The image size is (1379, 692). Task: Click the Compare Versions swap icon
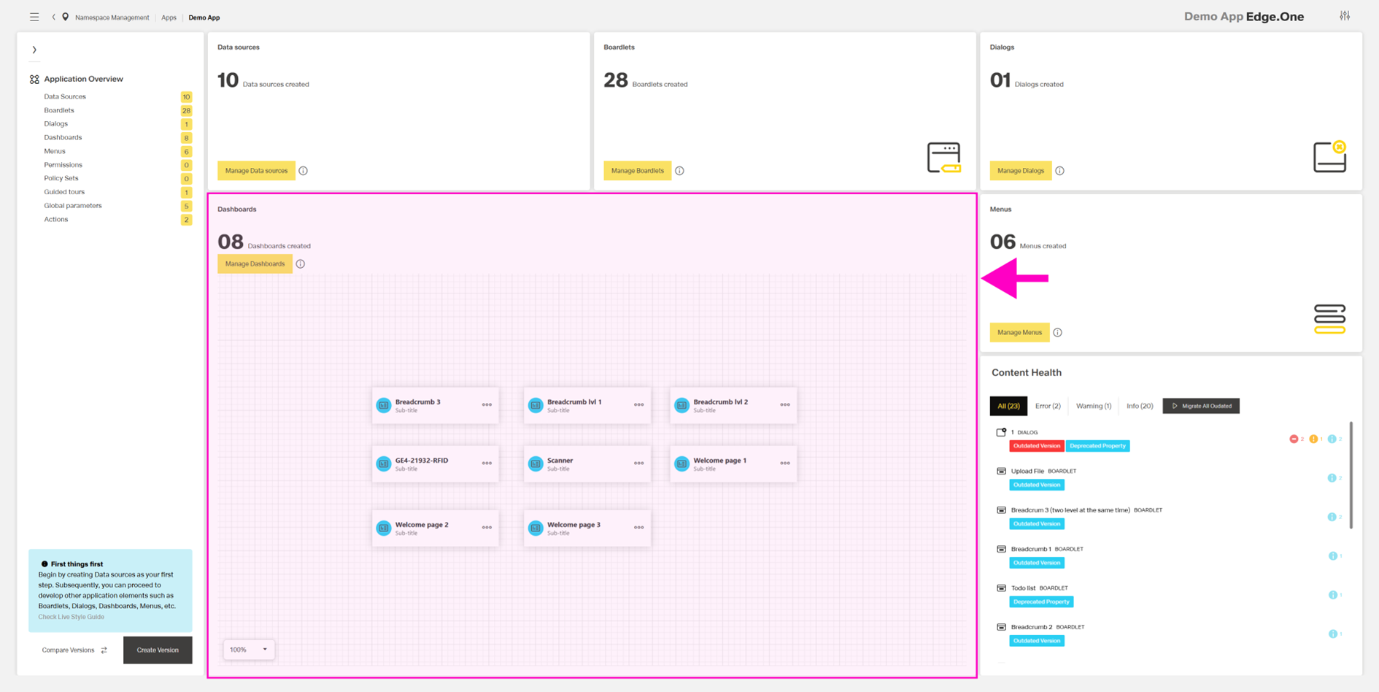tap(104, 650)
